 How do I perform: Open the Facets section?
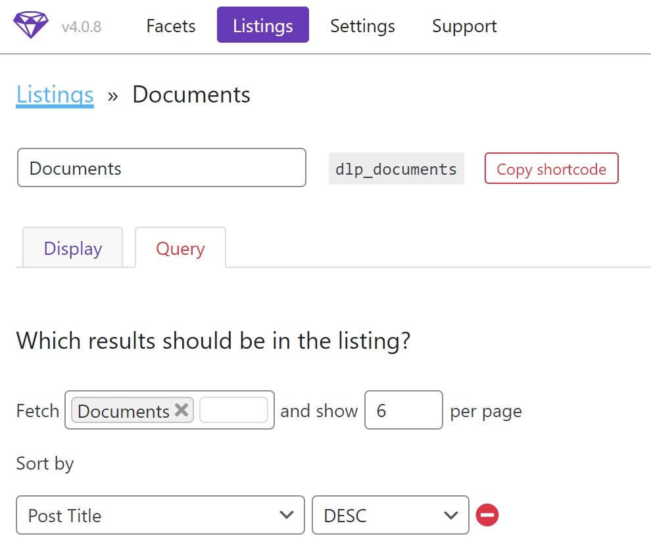(x=170, y=26)
